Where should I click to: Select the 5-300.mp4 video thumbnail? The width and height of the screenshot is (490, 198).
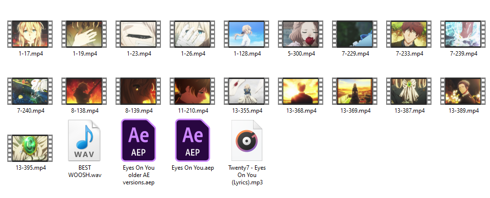click(301, 34)
